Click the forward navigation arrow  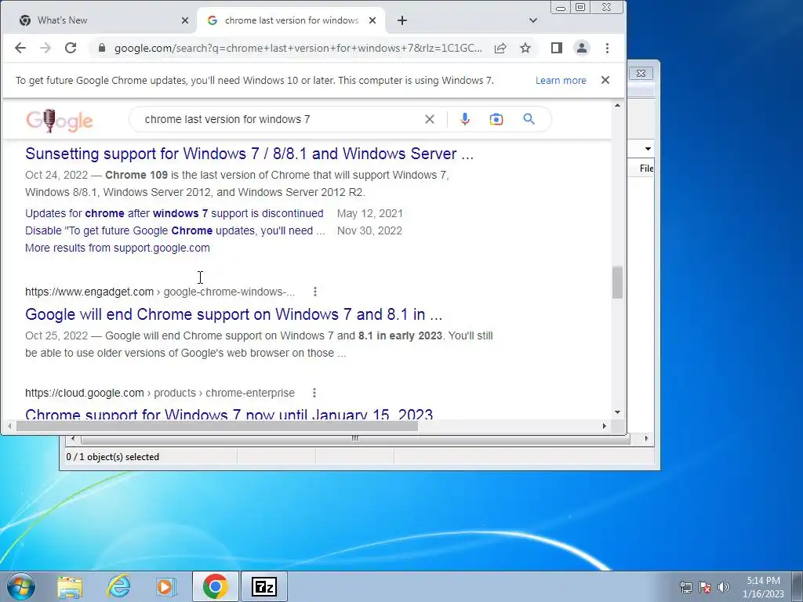(45, 48)
